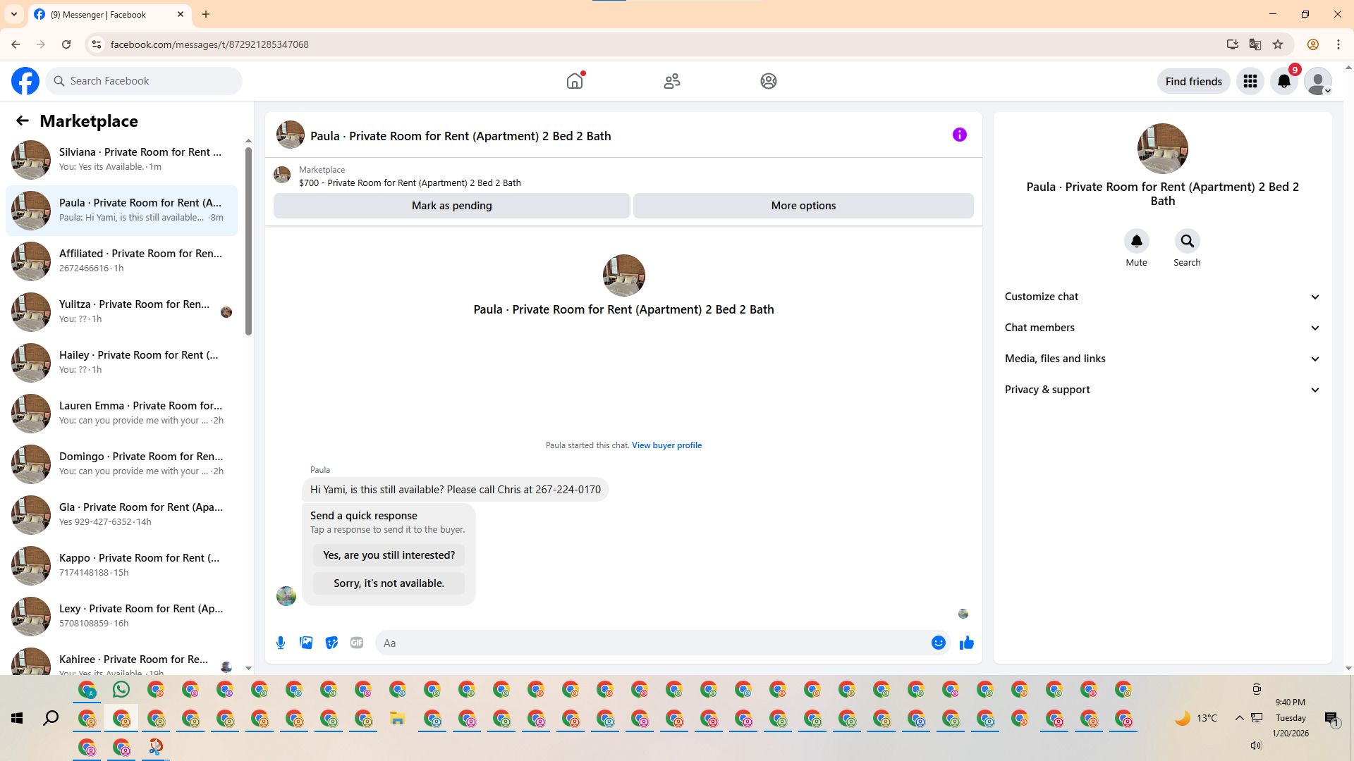
Task: Open the Windows Start menu
Action: [17, 718]
